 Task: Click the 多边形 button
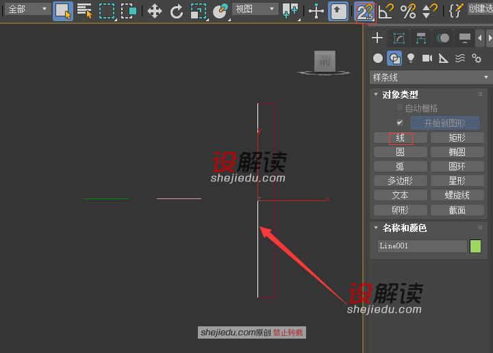[401, 181]
